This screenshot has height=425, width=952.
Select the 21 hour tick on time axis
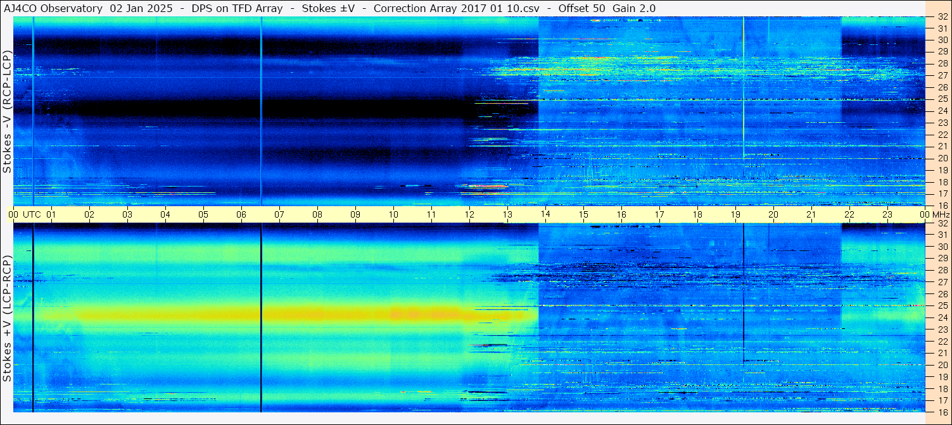[811, 214]
